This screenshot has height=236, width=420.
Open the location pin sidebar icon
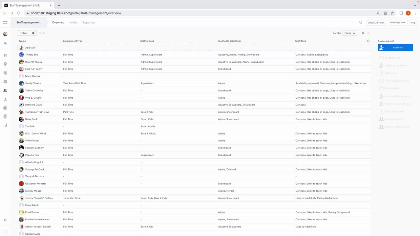[x=5, y=64]
